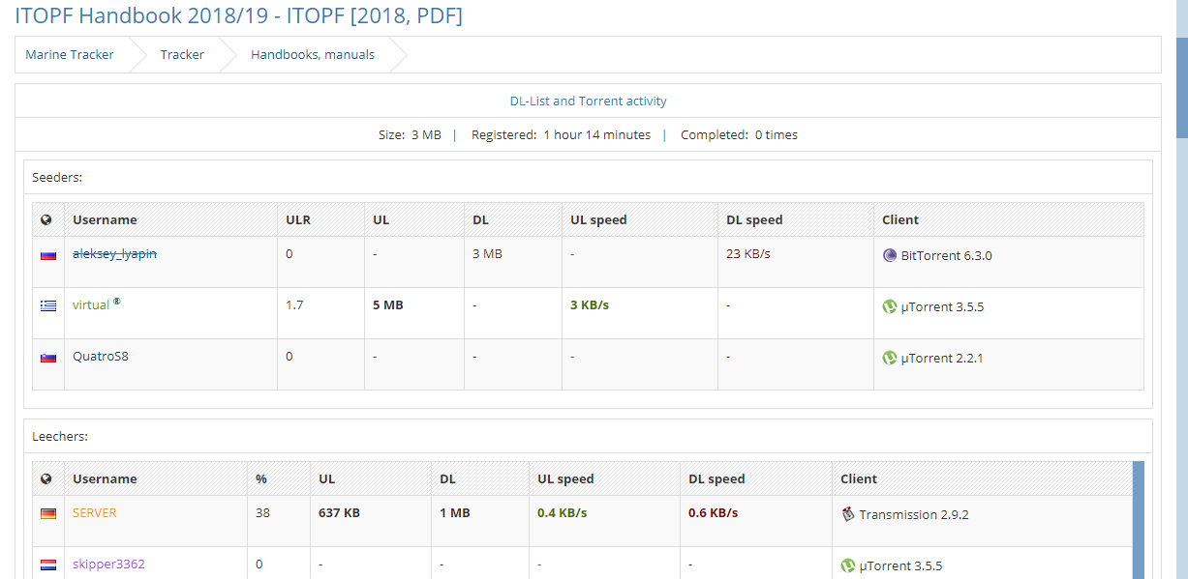Click the globe icon in Leechers header
The height and width of the screenshot is (579, 1188).
(x=46, y=479)
